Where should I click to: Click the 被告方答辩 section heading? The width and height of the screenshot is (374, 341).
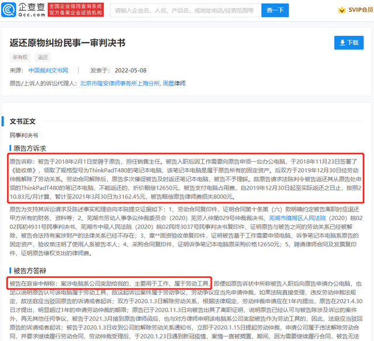29,270
